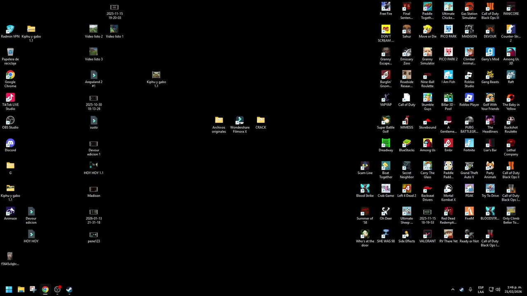Open the taskbar clock and date

[513, 289]
